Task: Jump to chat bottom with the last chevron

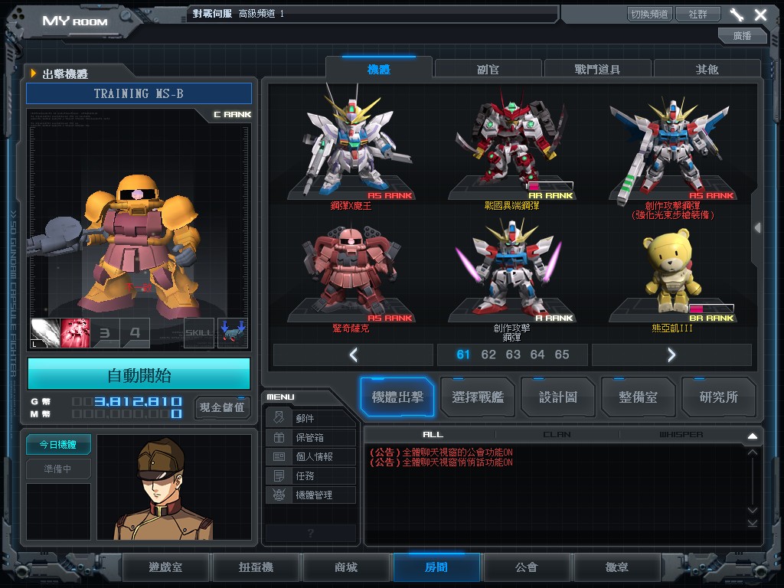Action: [x=752, y=523]
